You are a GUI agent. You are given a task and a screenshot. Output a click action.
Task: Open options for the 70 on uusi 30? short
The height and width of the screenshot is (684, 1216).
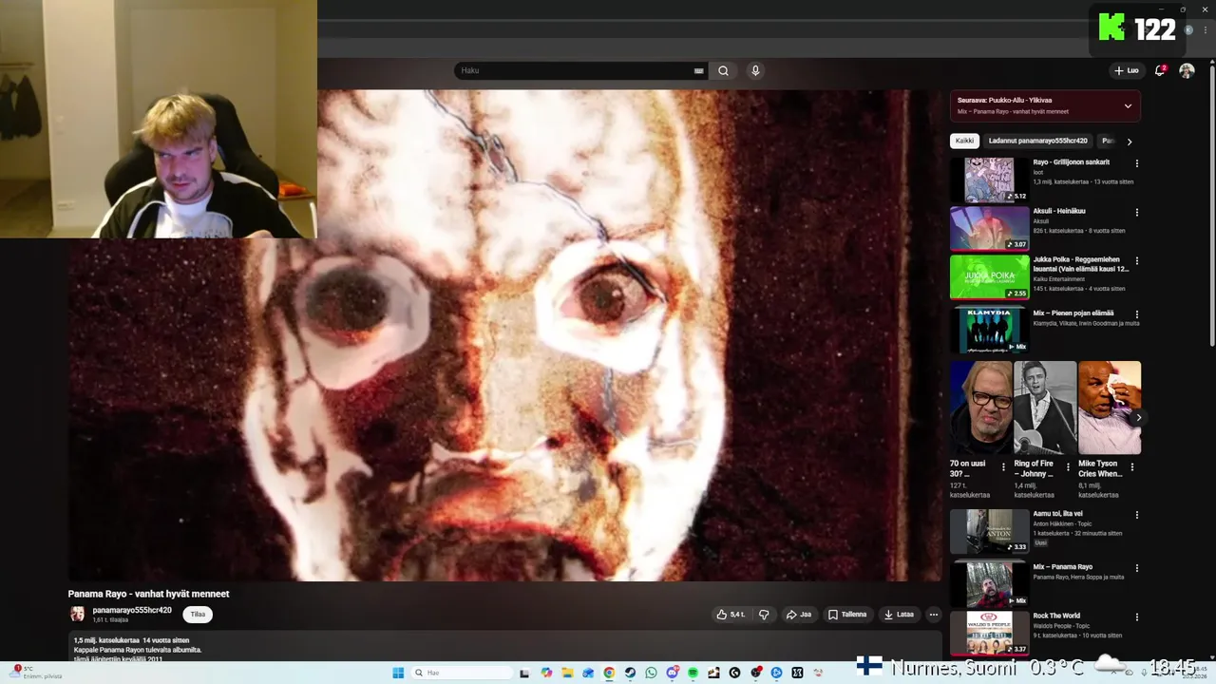tap(1003, 466)
